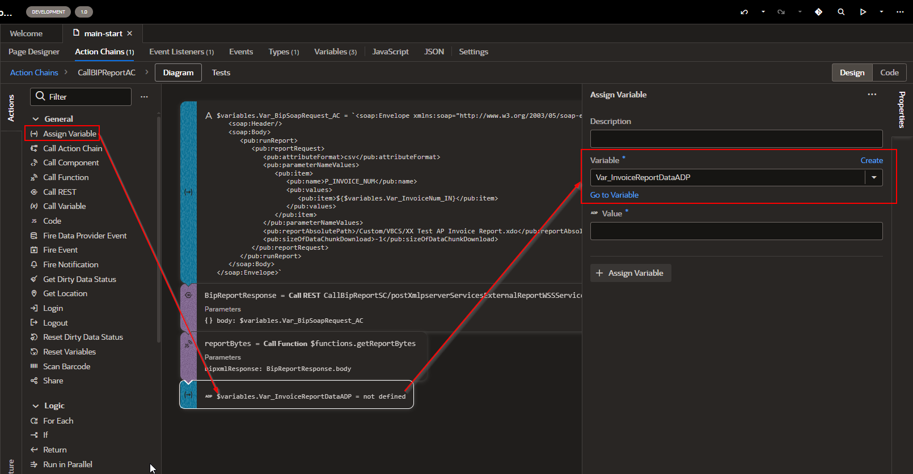Select the Call Function getReportBytes node
Screen dimensions: 913x474
(x=303, y=356)
